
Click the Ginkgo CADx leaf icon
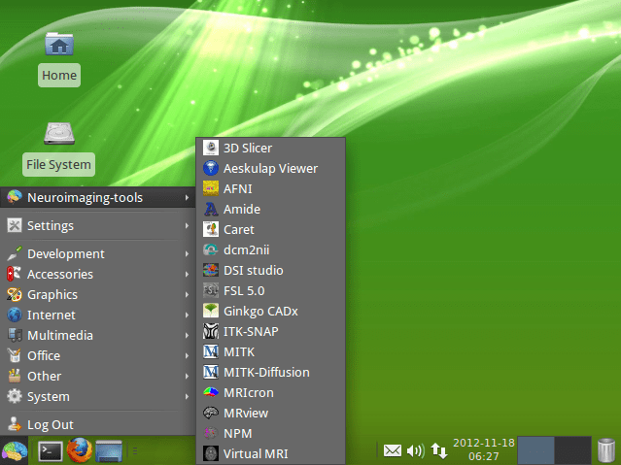[211, 311]
